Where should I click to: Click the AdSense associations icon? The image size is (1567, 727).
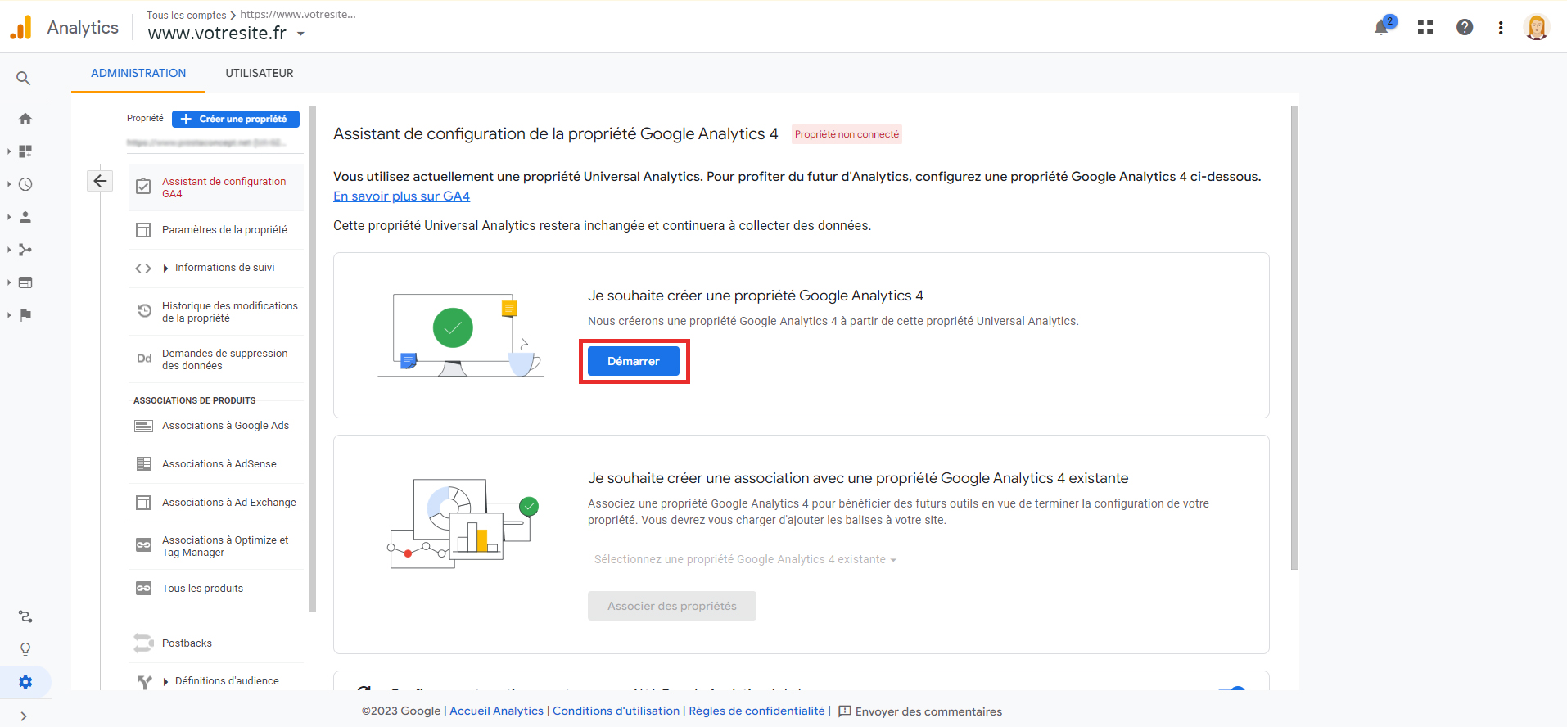143,464
